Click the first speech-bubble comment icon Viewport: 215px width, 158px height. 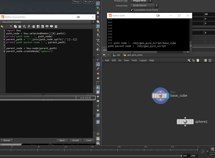tap(47, 26)
